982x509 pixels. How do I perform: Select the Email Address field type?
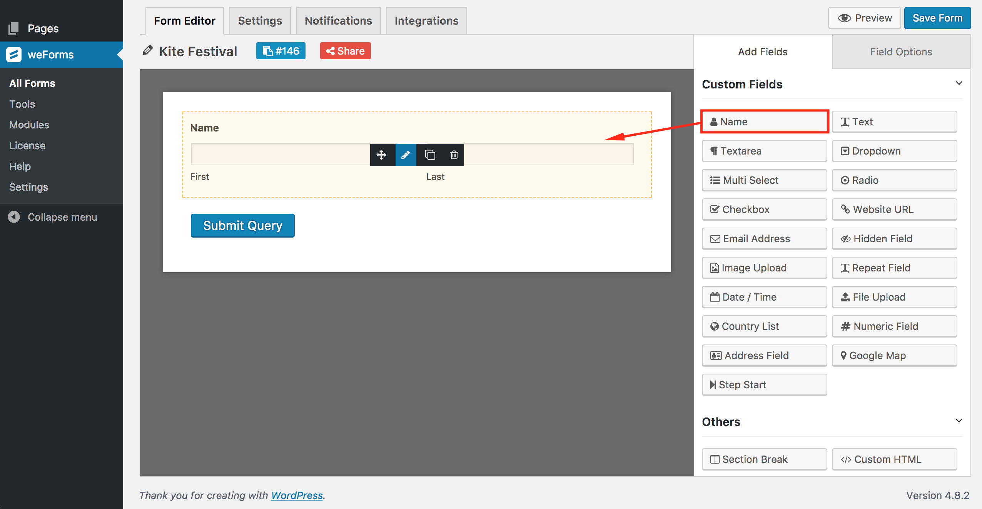click(763, 238)
